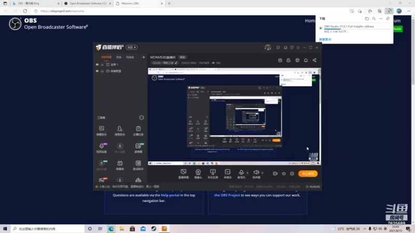Click the share icon in the room header
This screenshot has width=415, height=233.
tap(314, 60)
